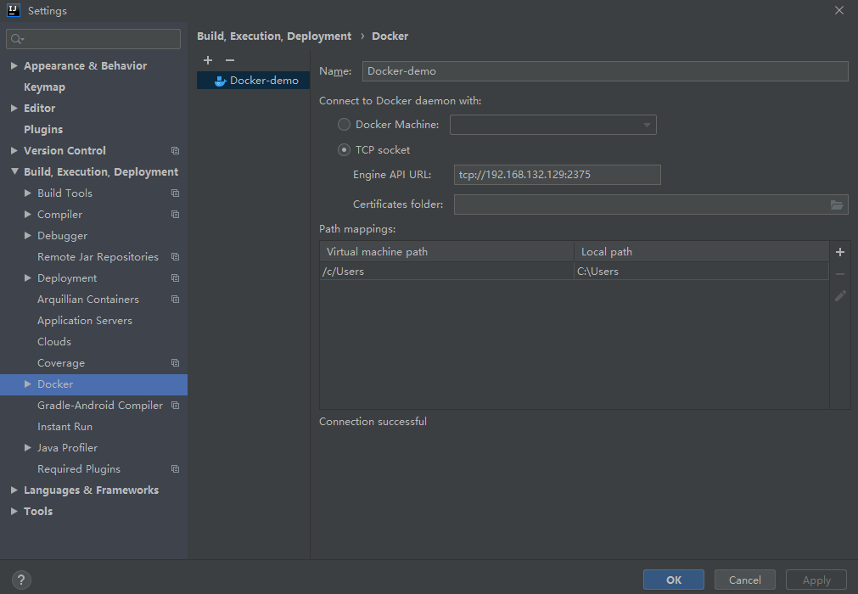Click the OK button
The image size is (858, 594).
point(673,580)
